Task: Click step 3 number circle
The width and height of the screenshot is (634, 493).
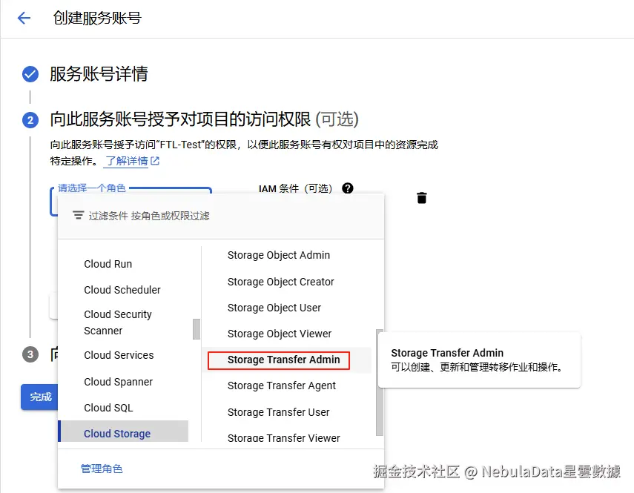Action: [30, 354]
